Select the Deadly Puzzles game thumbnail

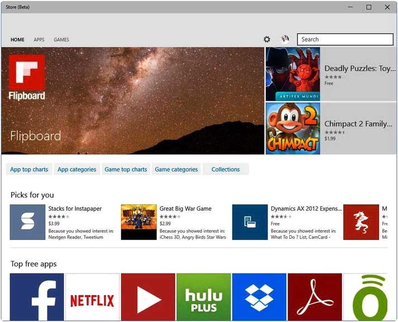pos(293,74)
